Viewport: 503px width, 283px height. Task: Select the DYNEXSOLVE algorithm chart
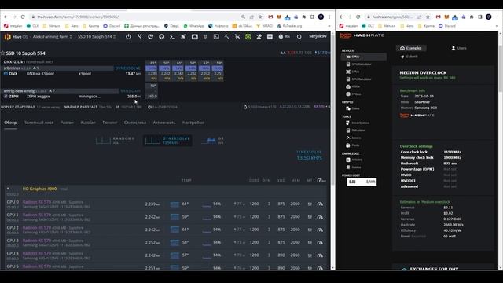point(167,140)
